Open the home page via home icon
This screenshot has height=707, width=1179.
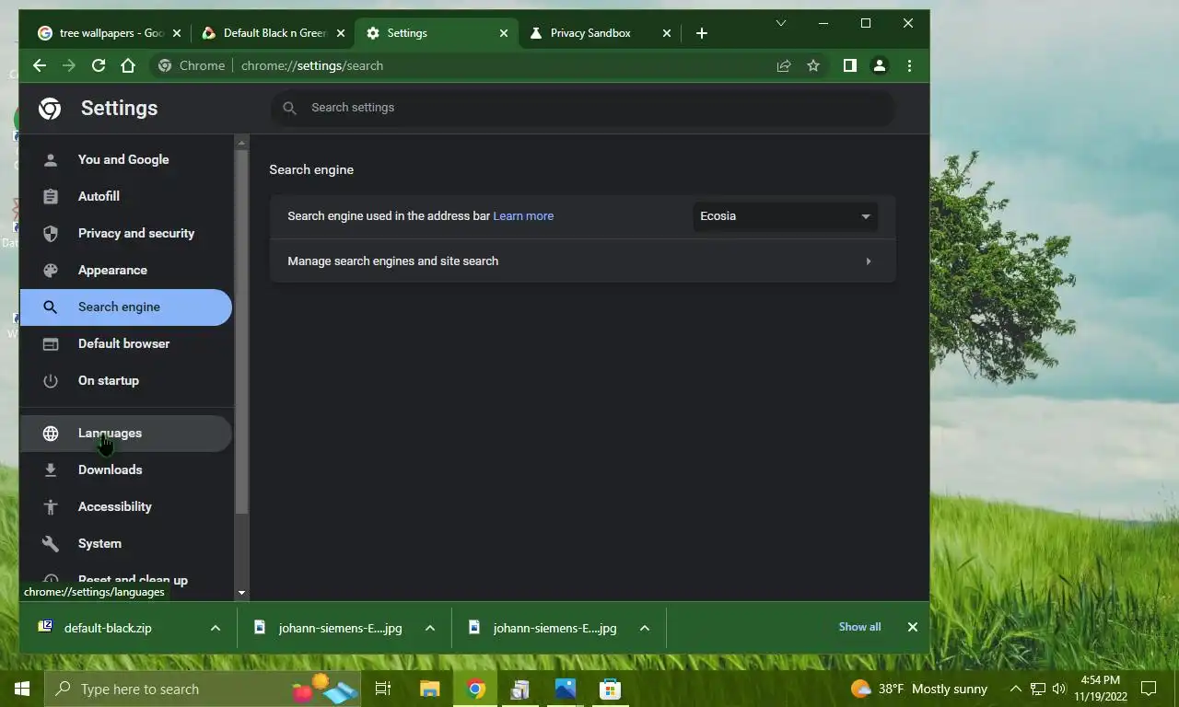[x=128, y=65]
